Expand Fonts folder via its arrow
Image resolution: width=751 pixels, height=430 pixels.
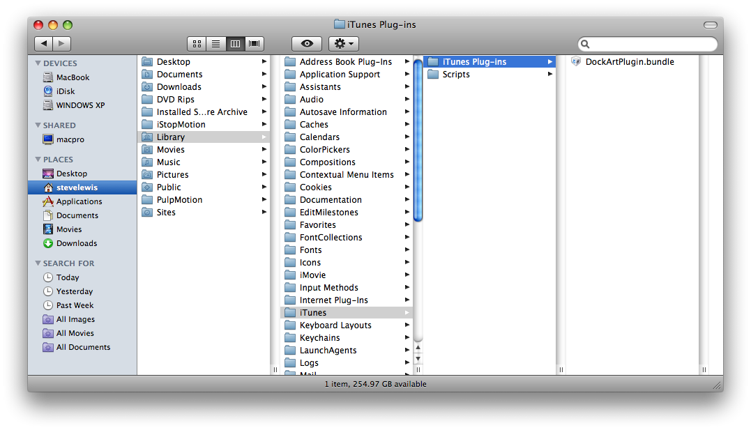(407, 249)
